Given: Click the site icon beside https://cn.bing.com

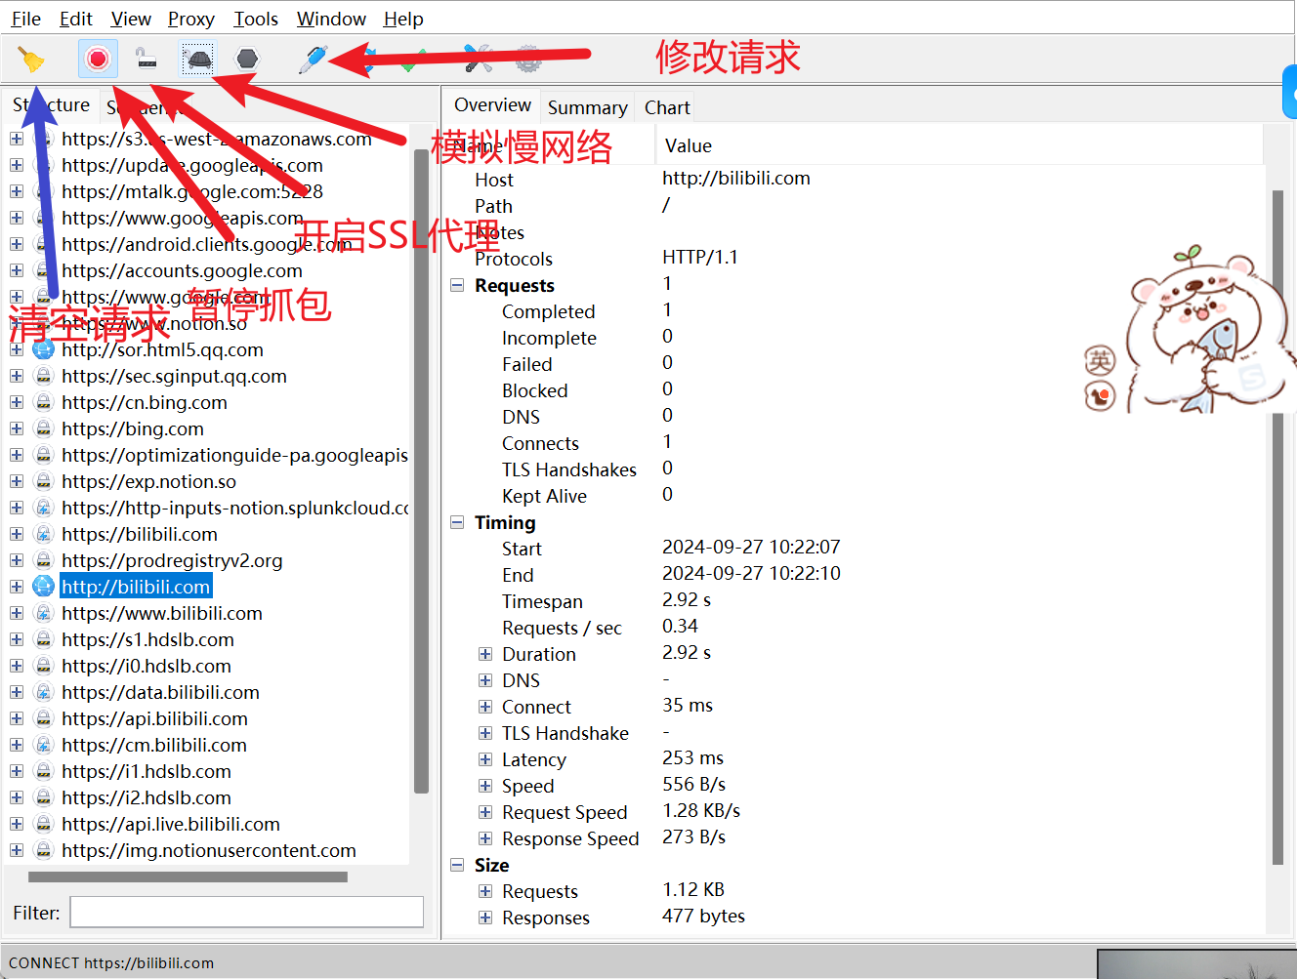Looking at the screenshot, I should pos(43,402).
